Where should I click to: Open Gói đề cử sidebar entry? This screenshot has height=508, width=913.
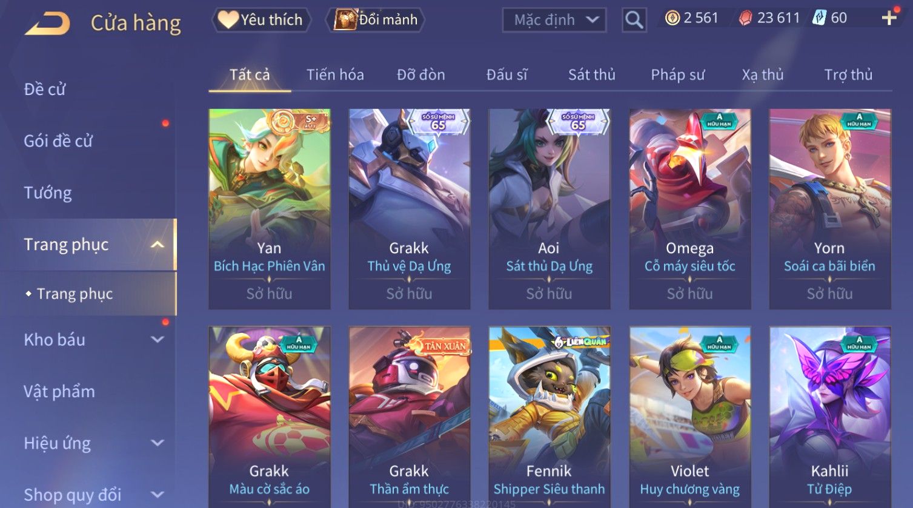click(x=58, y=141)
